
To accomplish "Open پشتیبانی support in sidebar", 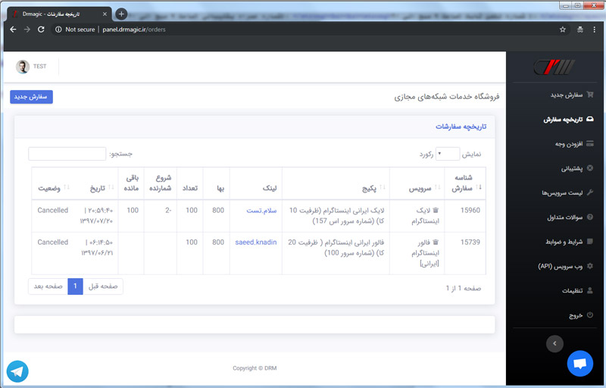I will (577, 168).
